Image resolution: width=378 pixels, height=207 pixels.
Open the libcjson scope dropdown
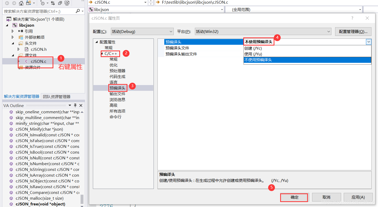(222, 10)
